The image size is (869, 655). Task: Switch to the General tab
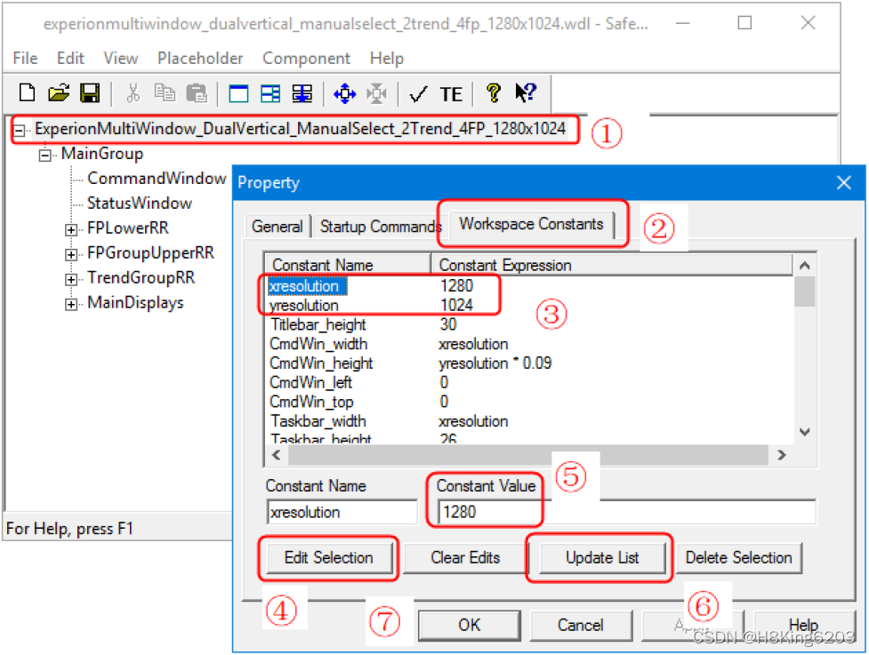click(x=278, y=227)
